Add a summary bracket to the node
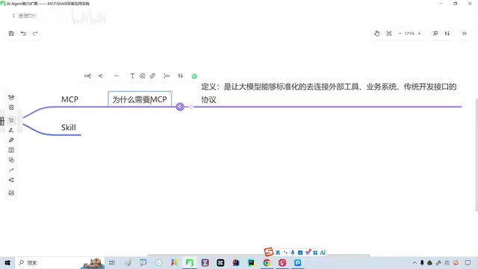This screenshot has height=269, width=478. coord(167,76)
